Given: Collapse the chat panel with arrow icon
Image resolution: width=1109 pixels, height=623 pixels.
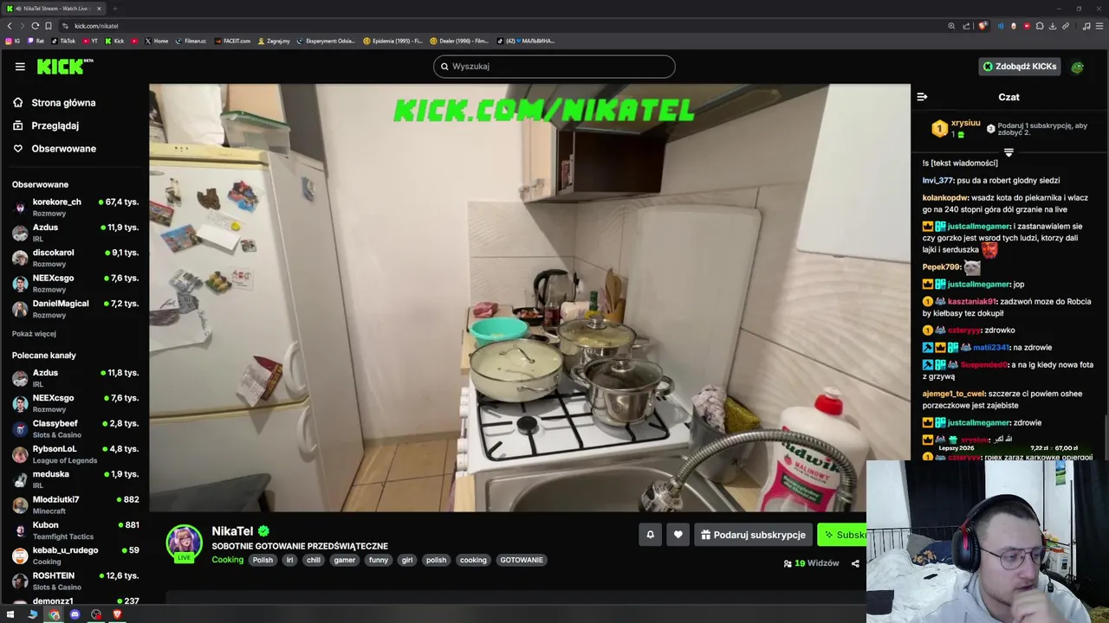Looking at the screenshot, I should click(x=922, y=97).
